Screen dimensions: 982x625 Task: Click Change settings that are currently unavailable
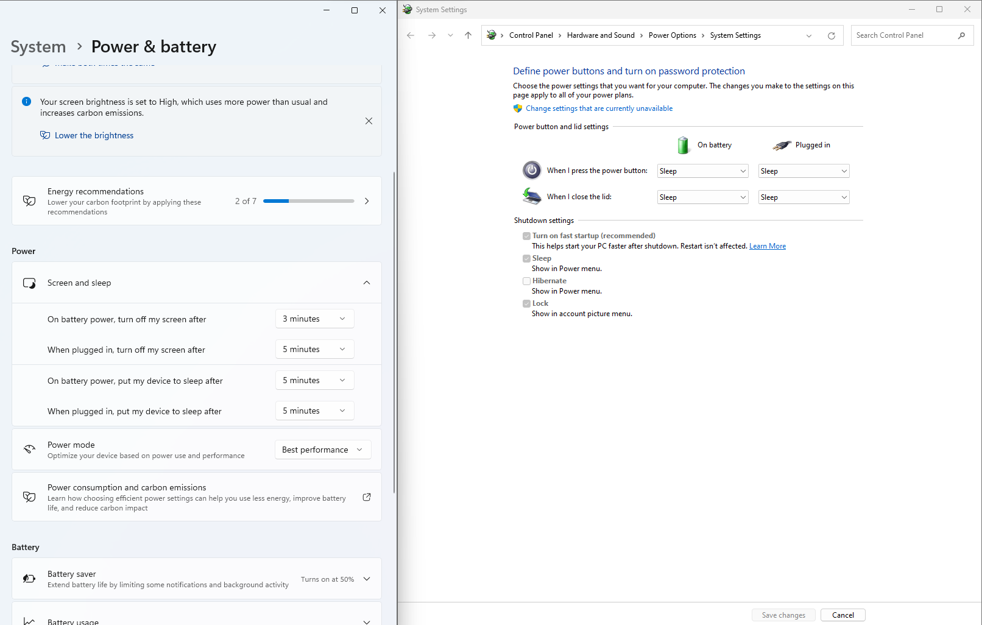(x=599, y=108)
